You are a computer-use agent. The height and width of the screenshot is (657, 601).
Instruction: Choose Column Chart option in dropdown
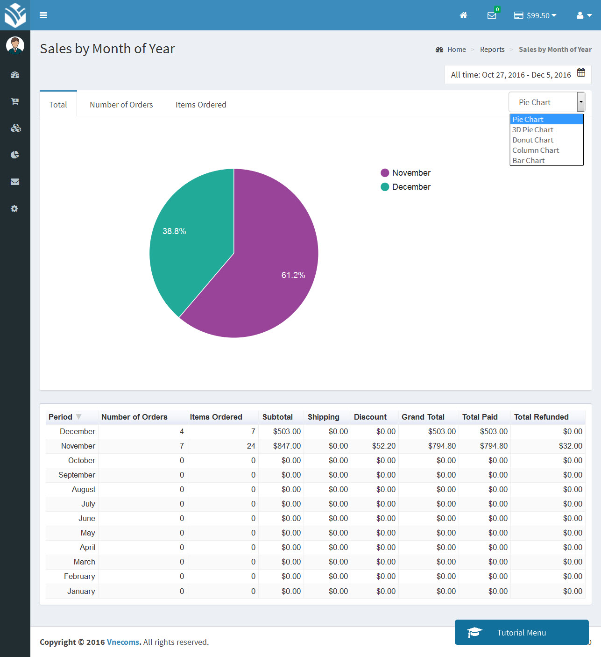[x=536, y=150]
